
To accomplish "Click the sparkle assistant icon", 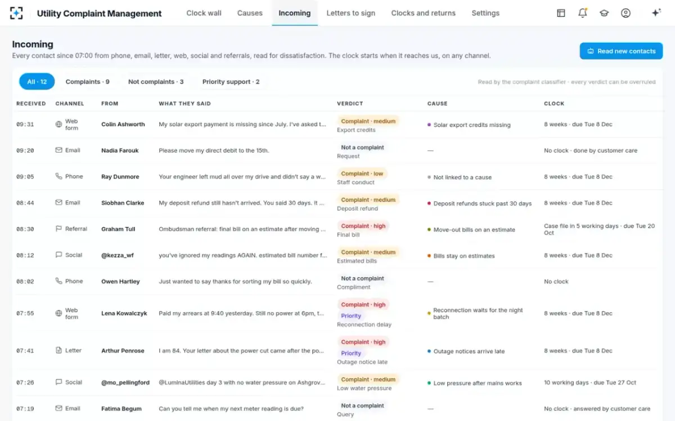I will pos(656,13).
